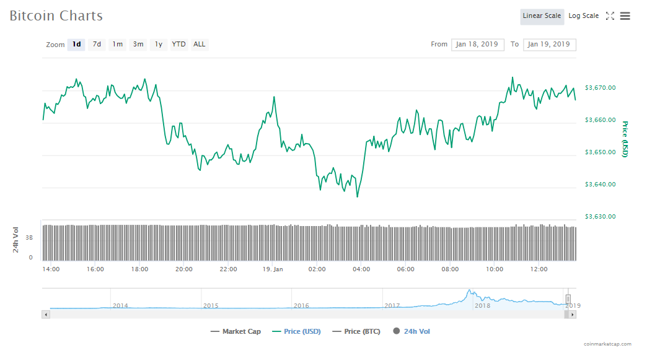647x353 pixels.
Task: Zoom to ALL time range
Action: click(199, 45)
